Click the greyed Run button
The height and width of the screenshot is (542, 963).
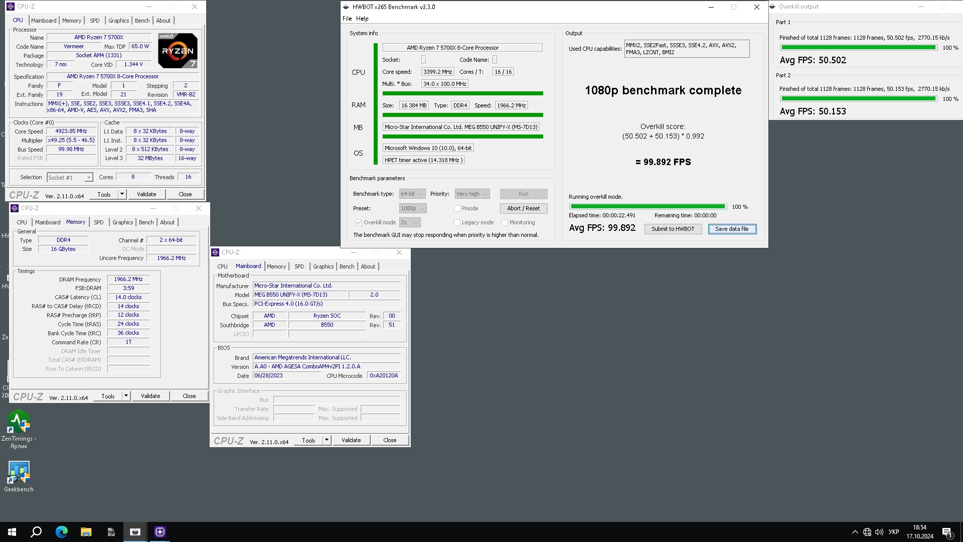[523, 194]
